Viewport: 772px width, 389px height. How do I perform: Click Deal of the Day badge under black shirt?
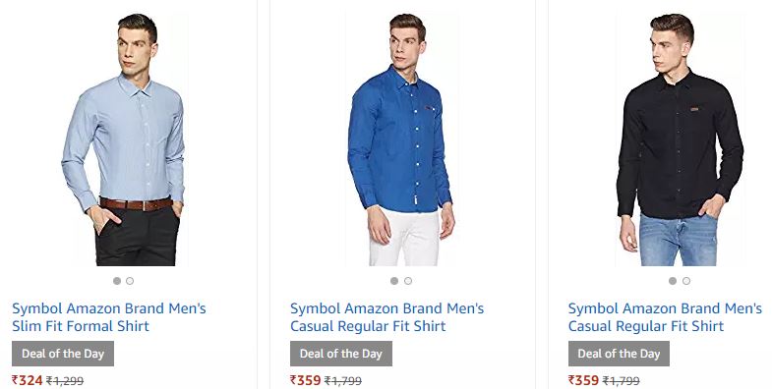coord(619,354)
